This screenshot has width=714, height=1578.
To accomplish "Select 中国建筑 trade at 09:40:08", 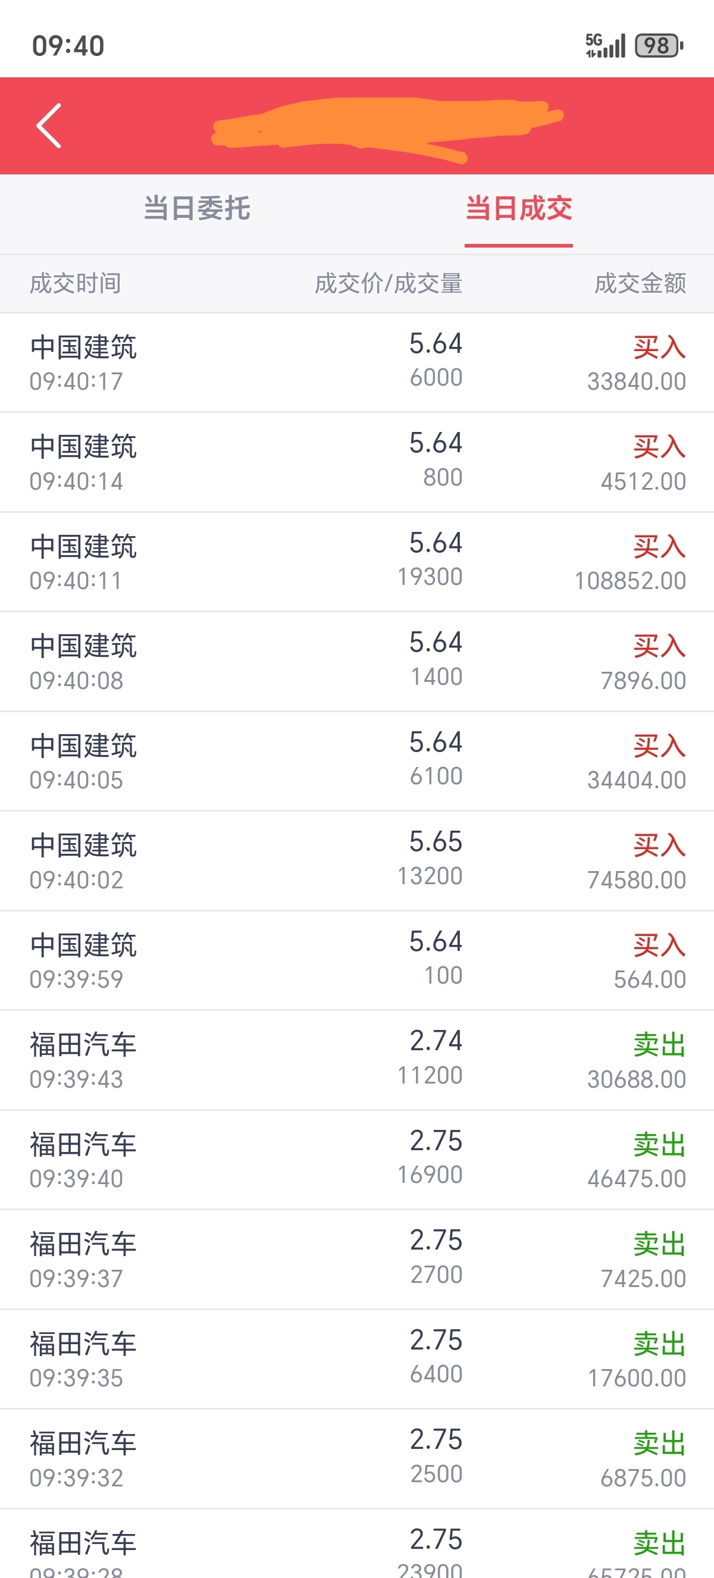I will pyautogui.click(x=357, y=662).
